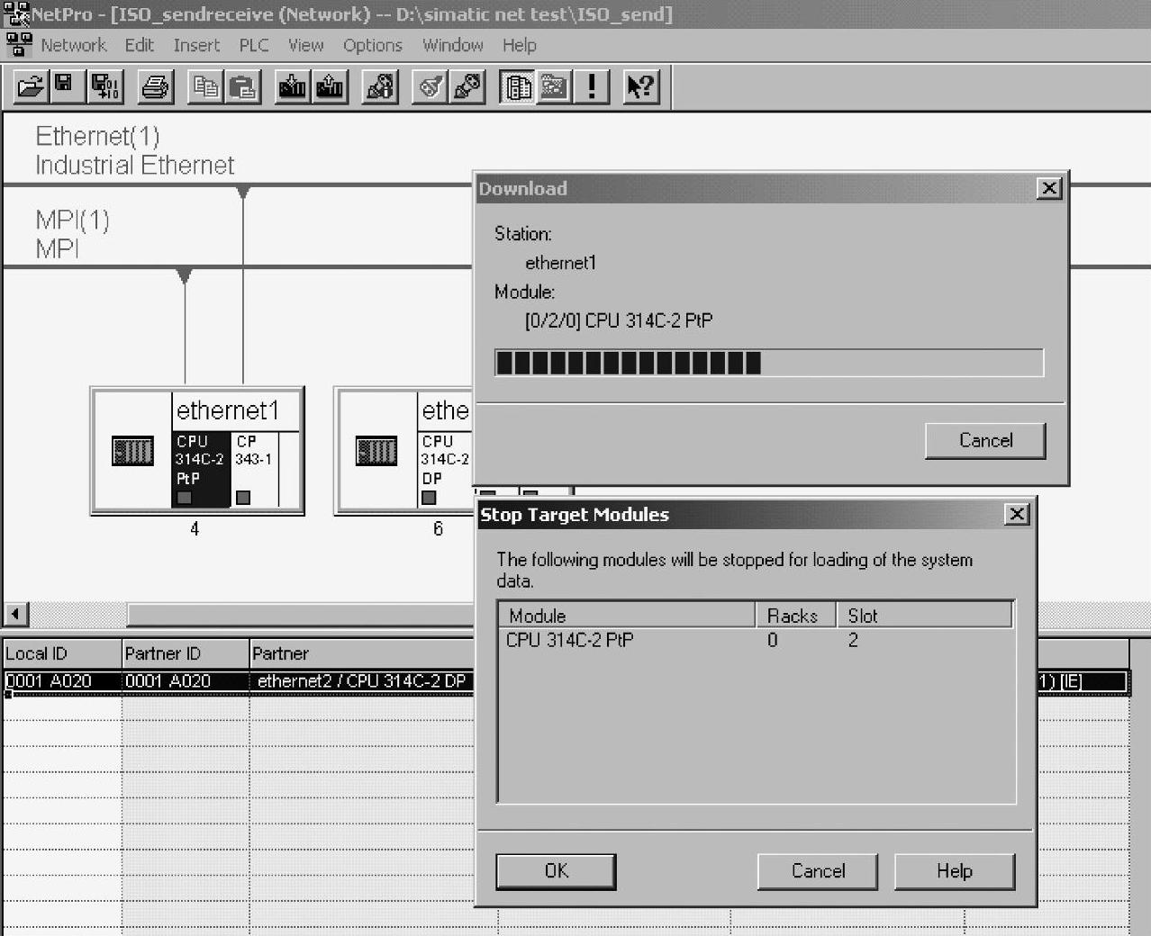Confirm with OK in Stop Target Modules
Image resolution: width=1151 pixels, height=936 pixels.
pyautogui.click(x=557, y=871)
